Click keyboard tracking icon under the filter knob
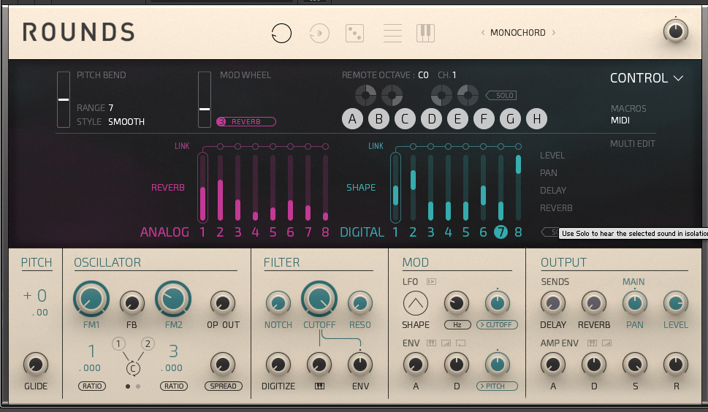 pos(319,386)
